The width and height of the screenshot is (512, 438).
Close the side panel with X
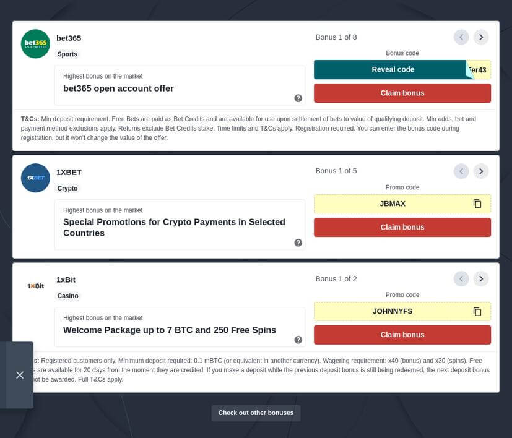(20, 375)
